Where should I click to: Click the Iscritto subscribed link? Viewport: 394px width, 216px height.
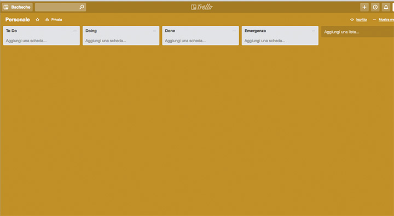pos(361,20)
